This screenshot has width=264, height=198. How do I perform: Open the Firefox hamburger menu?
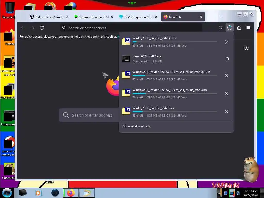point(248,28)
